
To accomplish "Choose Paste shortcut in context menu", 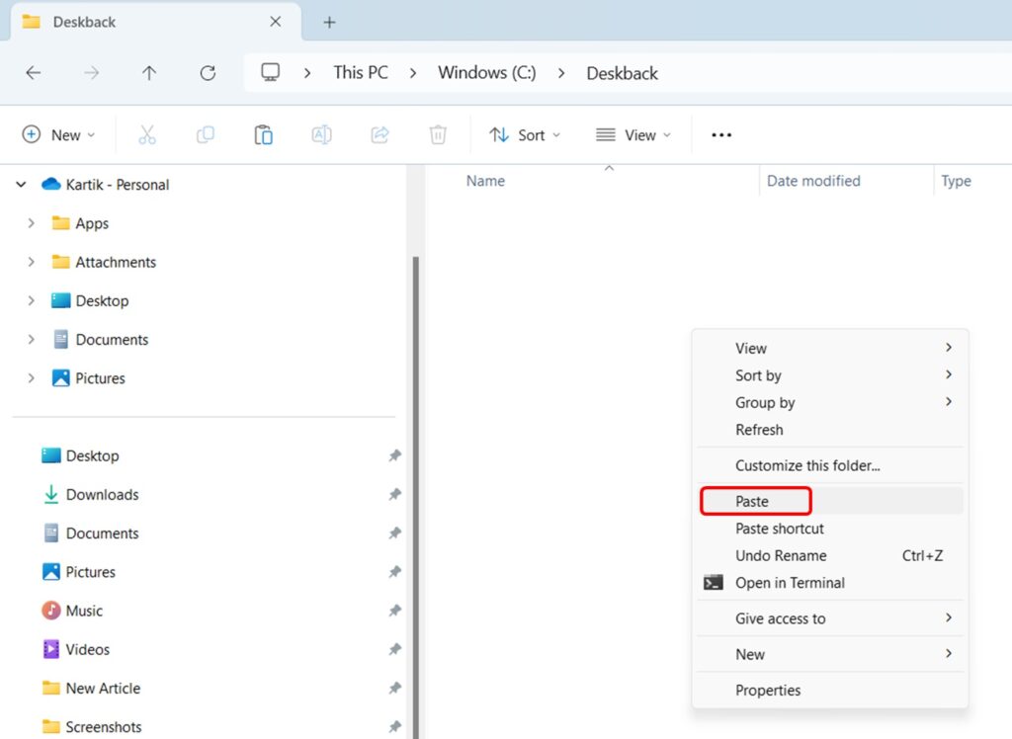I will [x=830, y=529].
